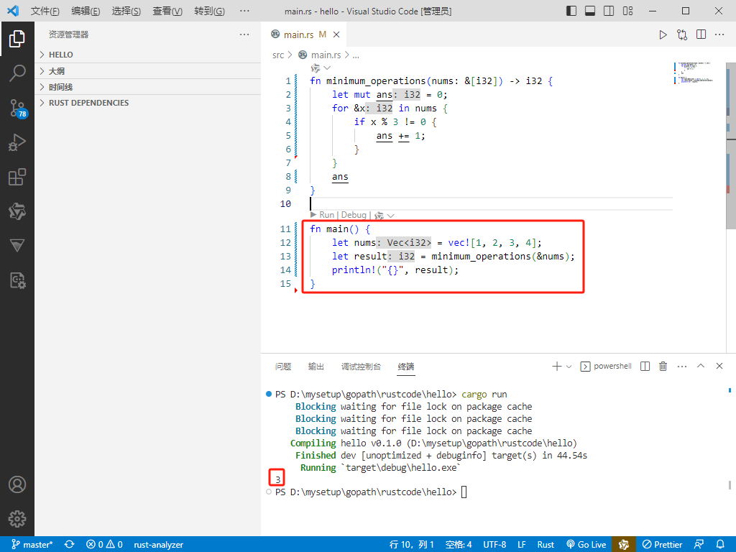The height and width of the screenshot is (552, 736).
Task: Open the 转到(G) menu
Action: pos(209,11)
